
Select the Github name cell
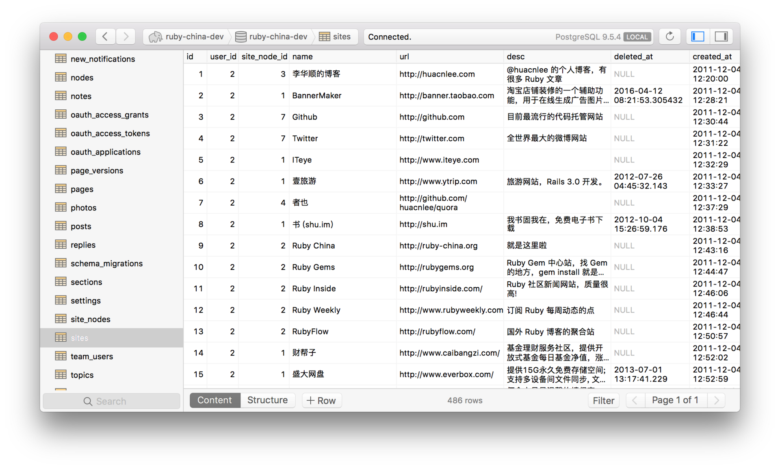click(x=342, y=117)
